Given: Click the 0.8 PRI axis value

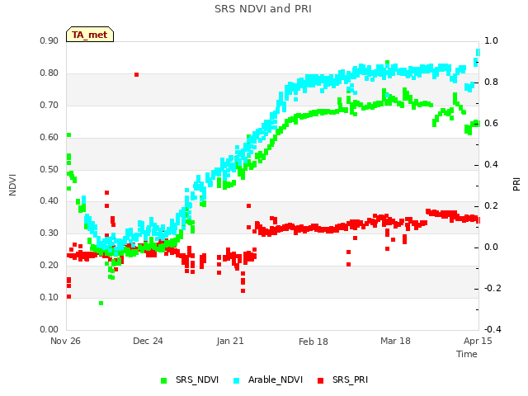Looking at the screenshot, I should pos(491,82).
